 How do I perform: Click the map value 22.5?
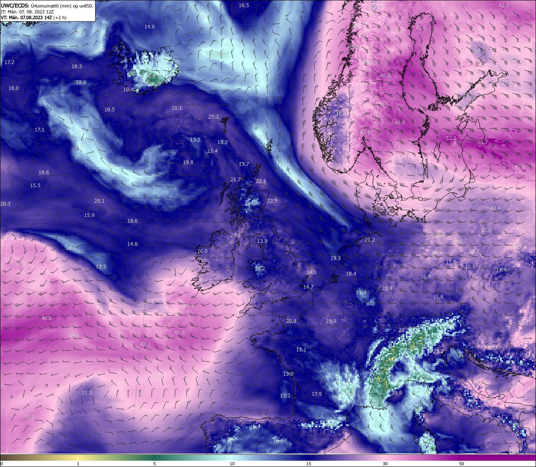pos(272,201)
